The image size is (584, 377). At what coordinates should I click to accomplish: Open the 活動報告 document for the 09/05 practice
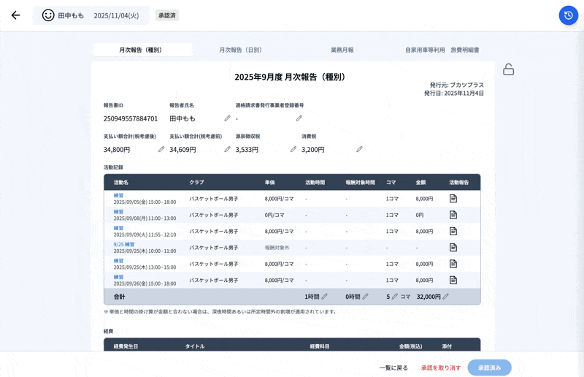[453, 198]
